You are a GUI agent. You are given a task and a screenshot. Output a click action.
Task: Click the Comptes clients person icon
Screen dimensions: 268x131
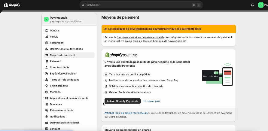tap(46, 67)
